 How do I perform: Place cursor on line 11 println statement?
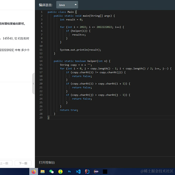pos(80,50)
